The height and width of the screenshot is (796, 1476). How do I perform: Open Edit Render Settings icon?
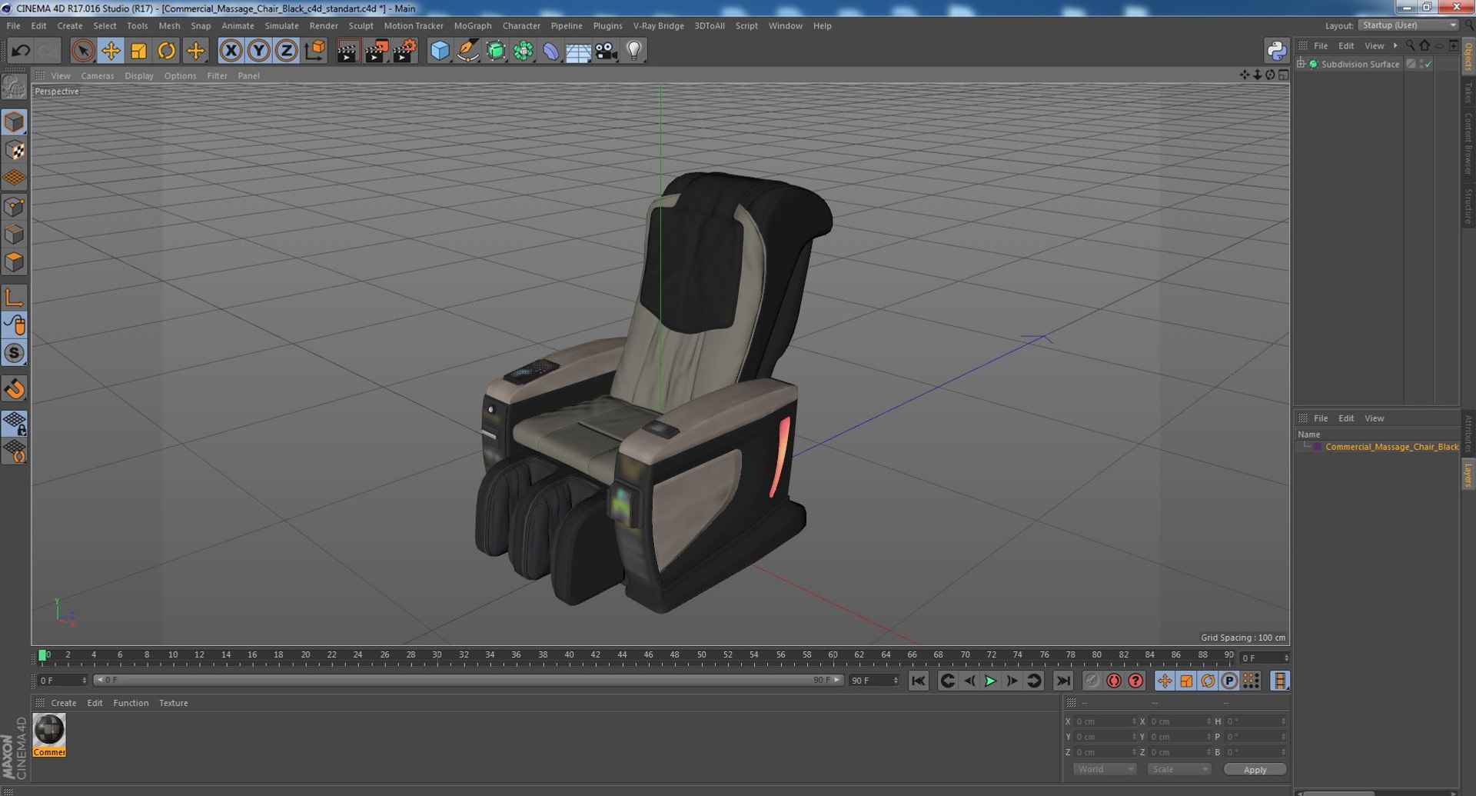(x=404, y=51)
